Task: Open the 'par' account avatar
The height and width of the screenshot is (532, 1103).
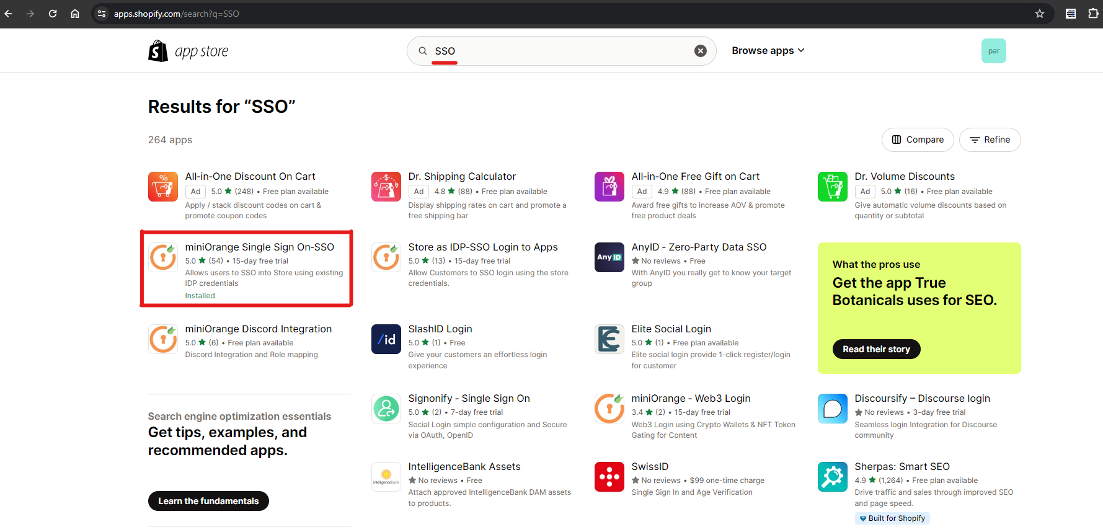Action: pyautogui.click(x=994, y=51)
